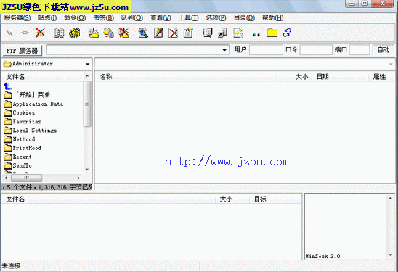Click the second folder transfer icon with blue document
The width and height of the screenshot is (398, 272).
tap(109, 33)
